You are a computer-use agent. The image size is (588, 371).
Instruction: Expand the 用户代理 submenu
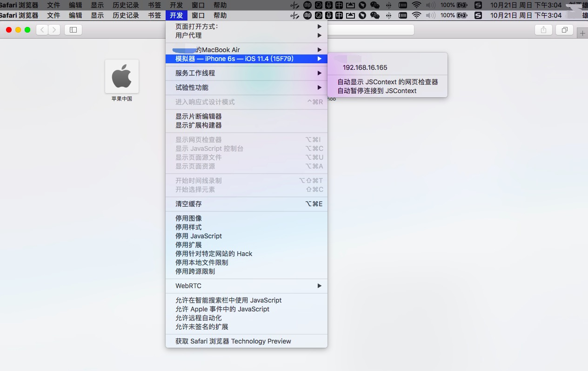[247, 35]
